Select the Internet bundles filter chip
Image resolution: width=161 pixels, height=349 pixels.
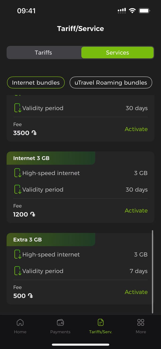click(36, 83)
